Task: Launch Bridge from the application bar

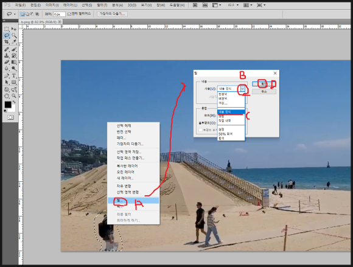Action: coord(195,5)
